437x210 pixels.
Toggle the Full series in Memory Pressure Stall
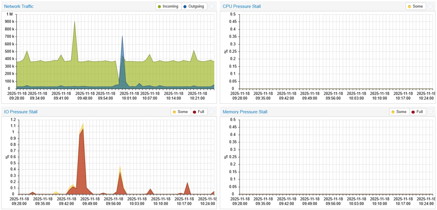tap(417, 112)
